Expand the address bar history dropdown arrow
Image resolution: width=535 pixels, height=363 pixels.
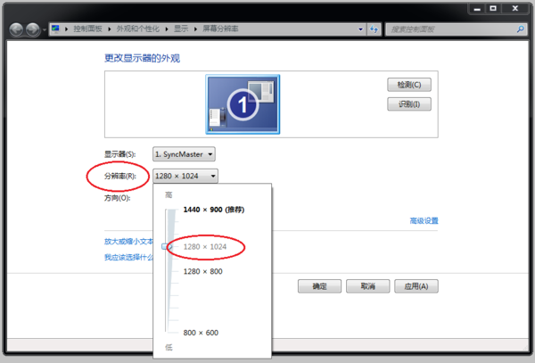click(x=360, y=29)
